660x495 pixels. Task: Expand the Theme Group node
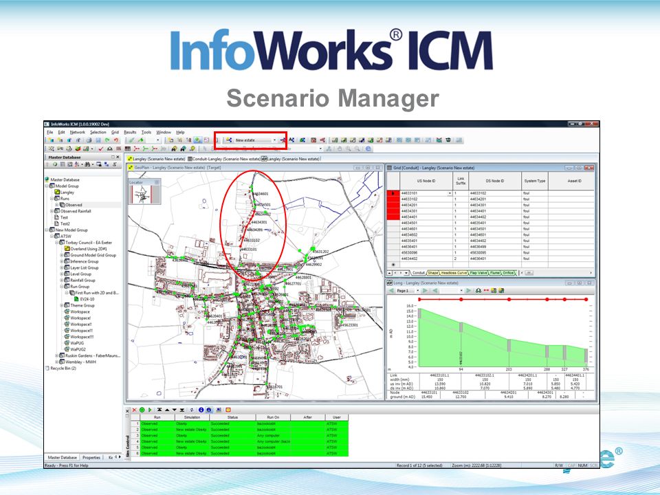(x=62, y=305)
